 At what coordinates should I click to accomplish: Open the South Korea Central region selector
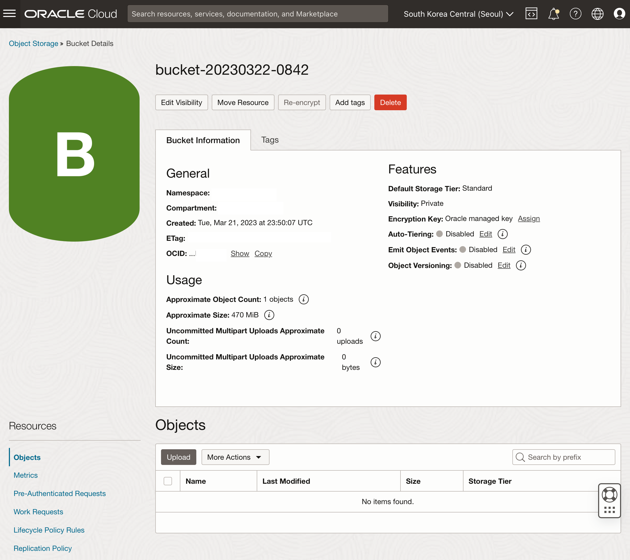(x=458, y=14)
